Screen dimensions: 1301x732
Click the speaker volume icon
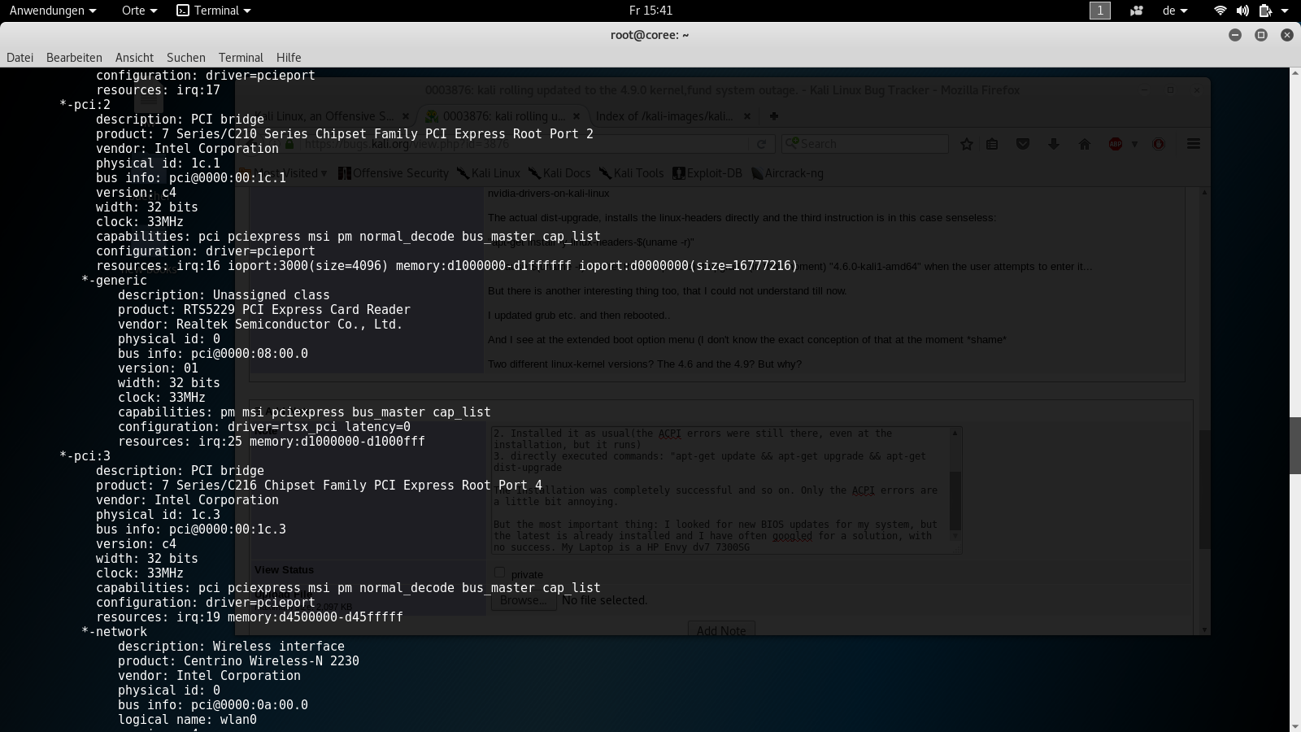tap(1242, 11)
